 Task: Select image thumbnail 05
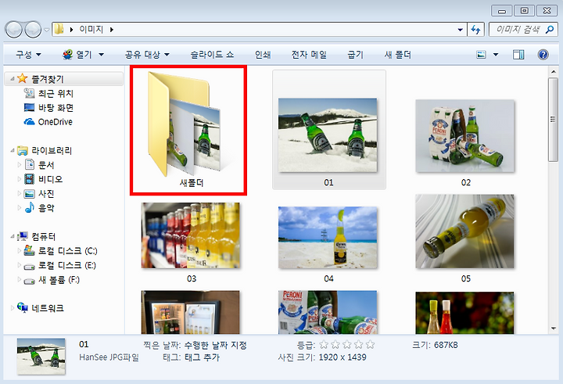click(x=465, y=231)
